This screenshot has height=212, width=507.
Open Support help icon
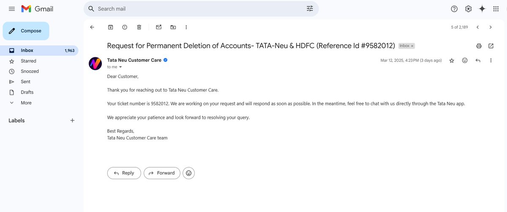[454, 9]
